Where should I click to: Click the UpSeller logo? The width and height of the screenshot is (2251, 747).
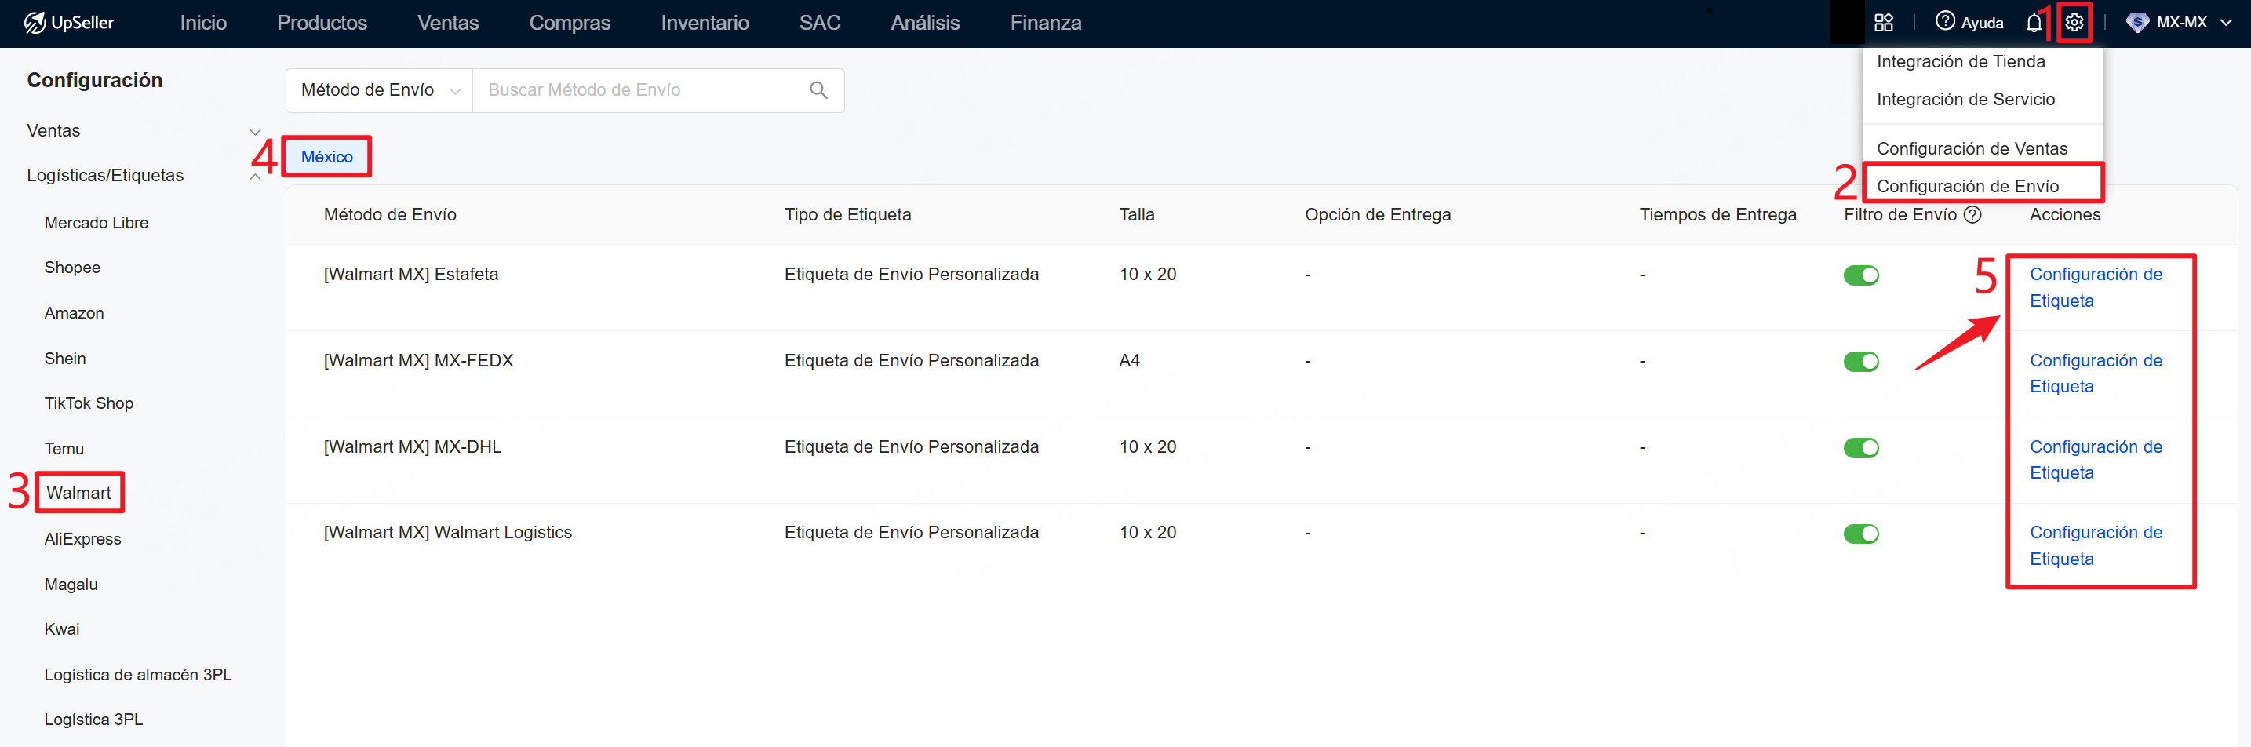(x=70, y=23)
